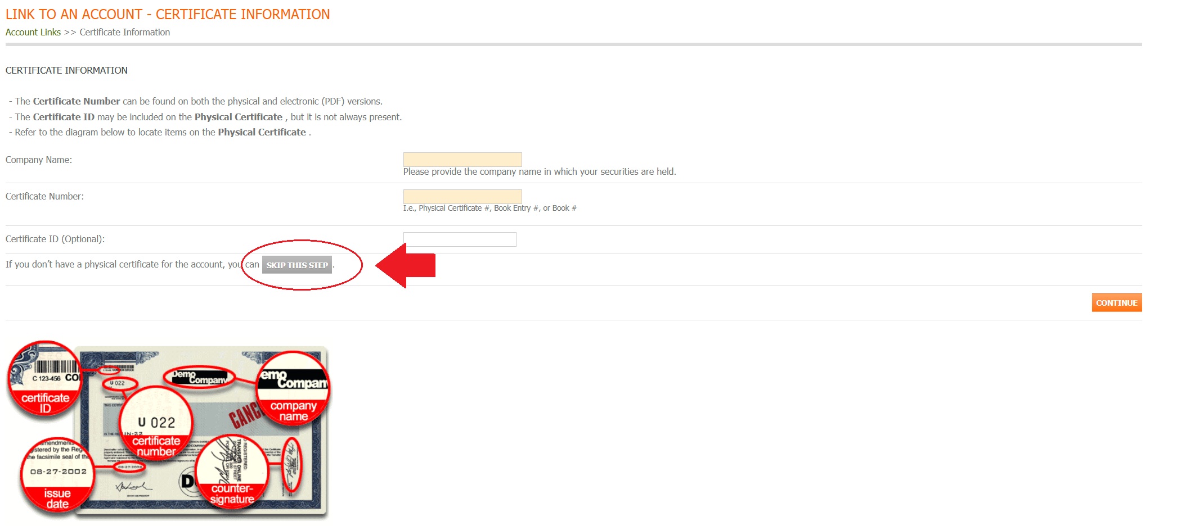Click the small Demo Company oval on certificate

(199, 377)
